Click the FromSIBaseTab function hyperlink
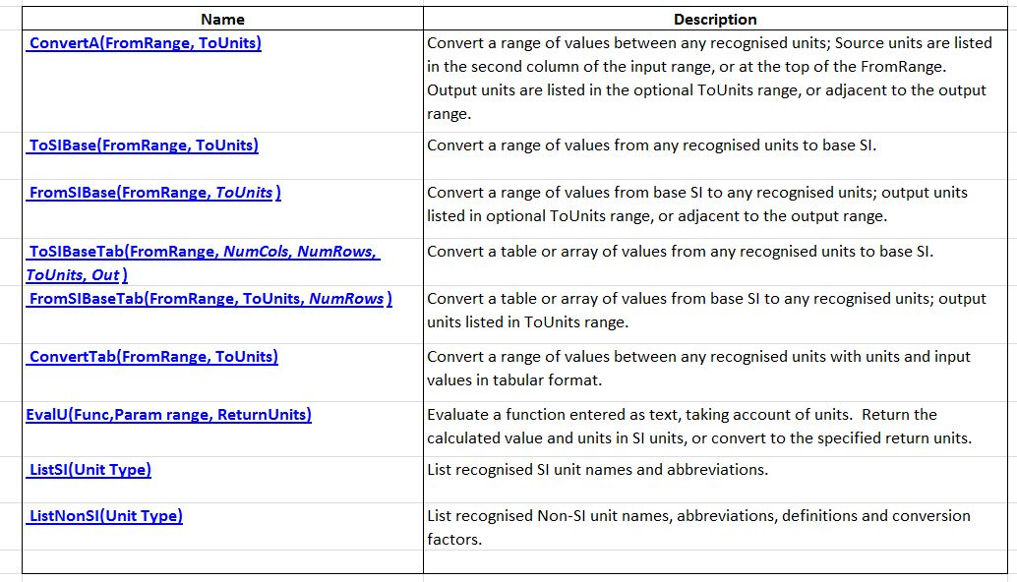Viewport: 1017px width, 582px height. (209, 299)
